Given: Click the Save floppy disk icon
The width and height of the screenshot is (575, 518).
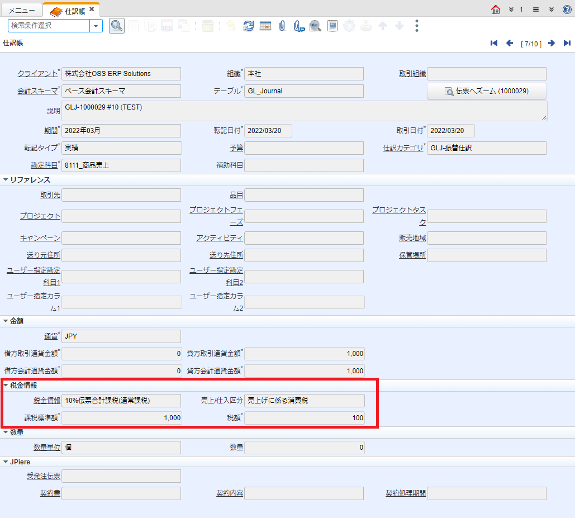Looking at the screenshot, I should click(x=167, y=26).
